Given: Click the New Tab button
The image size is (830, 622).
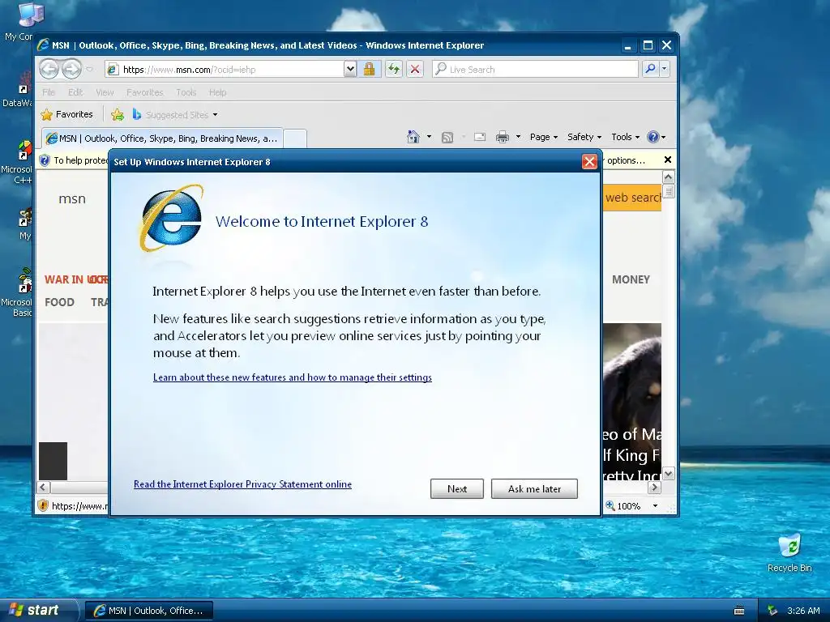Looking at the screenshot, I should 295,138.
